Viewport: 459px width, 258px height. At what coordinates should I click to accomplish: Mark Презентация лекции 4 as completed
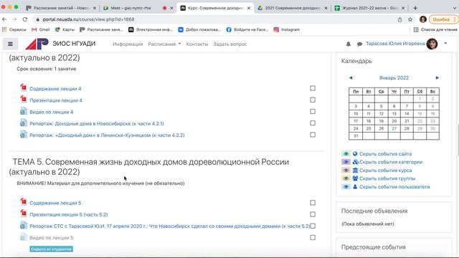click(313, 100)
